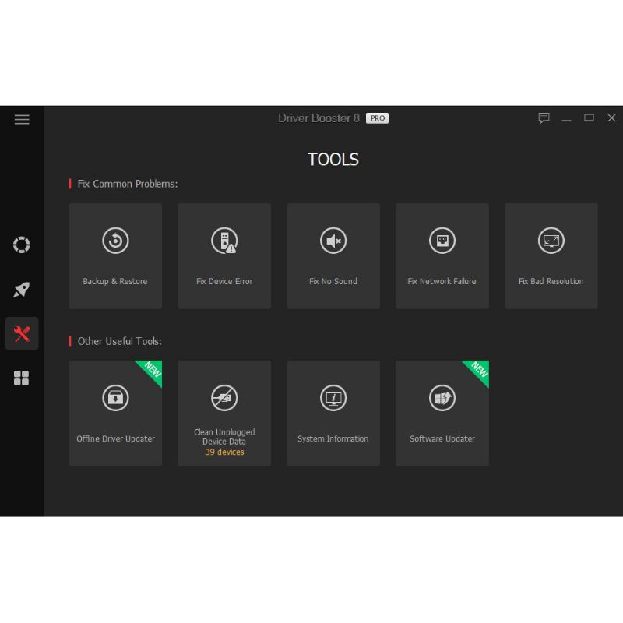
Task: Open the hamburger menu
Action: coord(22,119)
